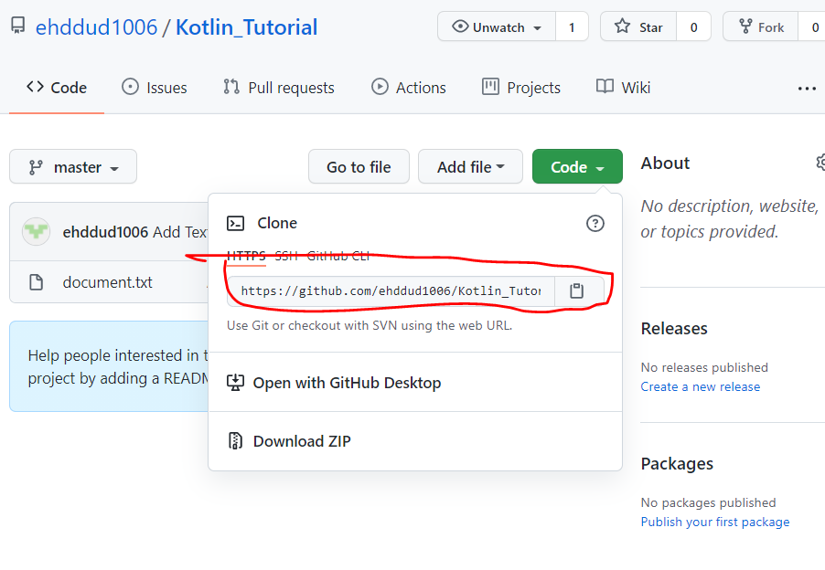Click the repository icon beside ehddud1006

point(18,26)
